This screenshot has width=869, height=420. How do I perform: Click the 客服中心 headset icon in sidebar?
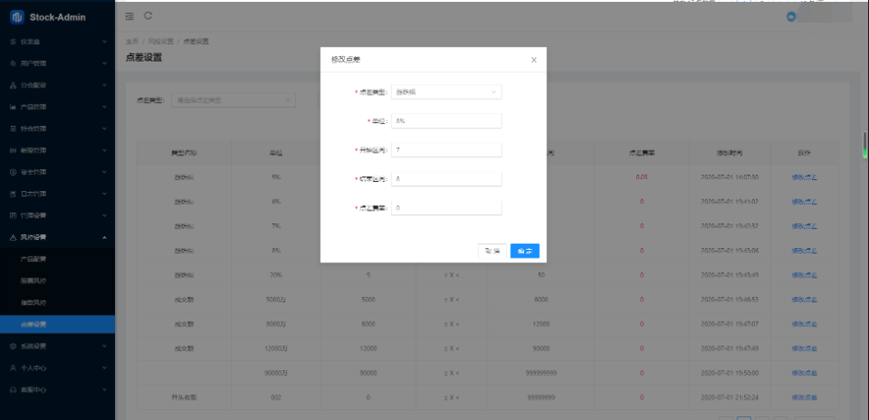click(13, 390)
